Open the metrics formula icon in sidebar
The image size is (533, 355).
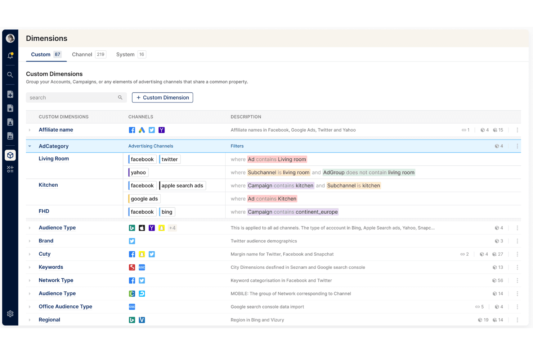[10, 169]
